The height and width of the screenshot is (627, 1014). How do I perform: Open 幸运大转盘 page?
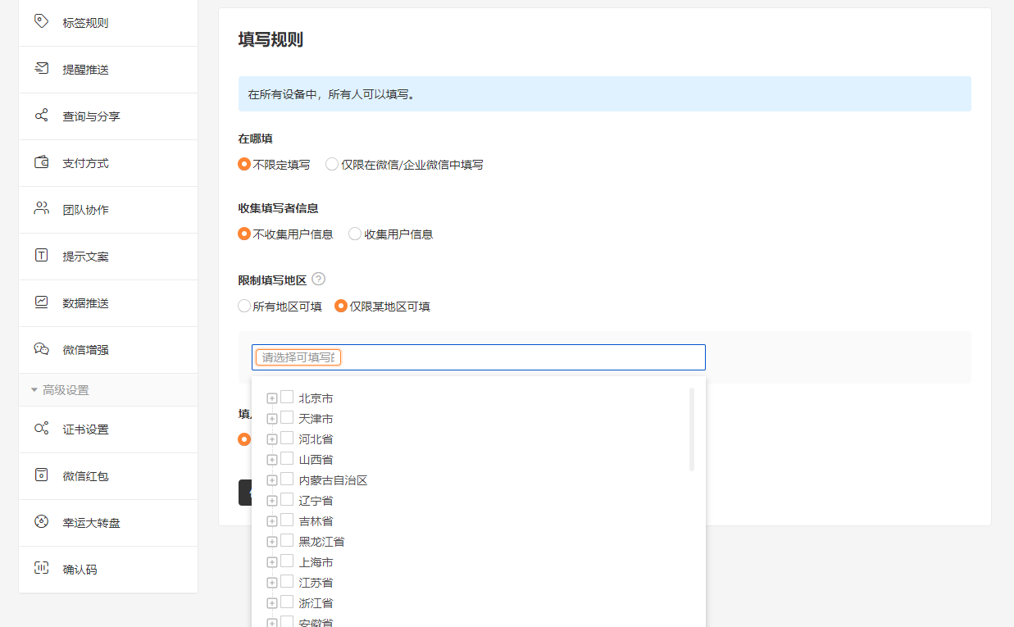[x=108, y=523]
